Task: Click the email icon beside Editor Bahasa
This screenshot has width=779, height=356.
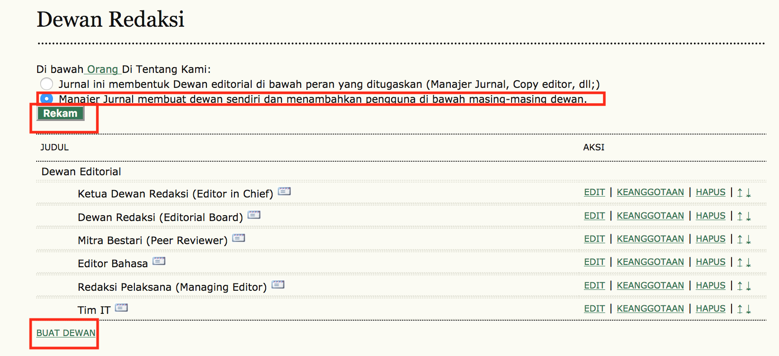Action: [x=159, y=261]
